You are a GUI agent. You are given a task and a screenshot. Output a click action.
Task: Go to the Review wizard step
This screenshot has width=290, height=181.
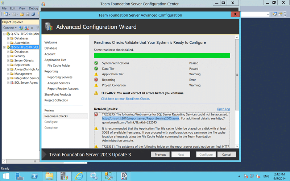(49, 110)
